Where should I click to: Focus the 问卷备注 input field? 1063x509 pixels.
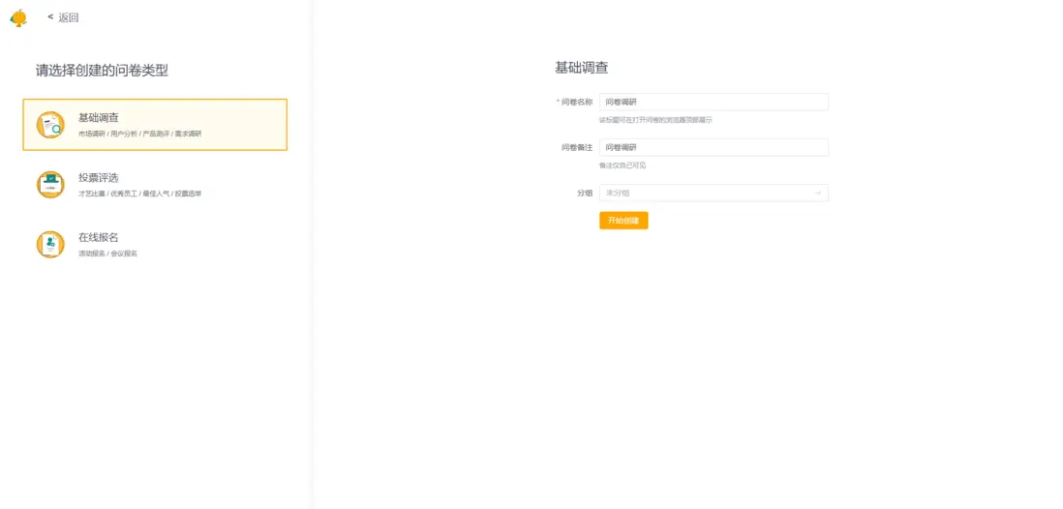point(714,147)
